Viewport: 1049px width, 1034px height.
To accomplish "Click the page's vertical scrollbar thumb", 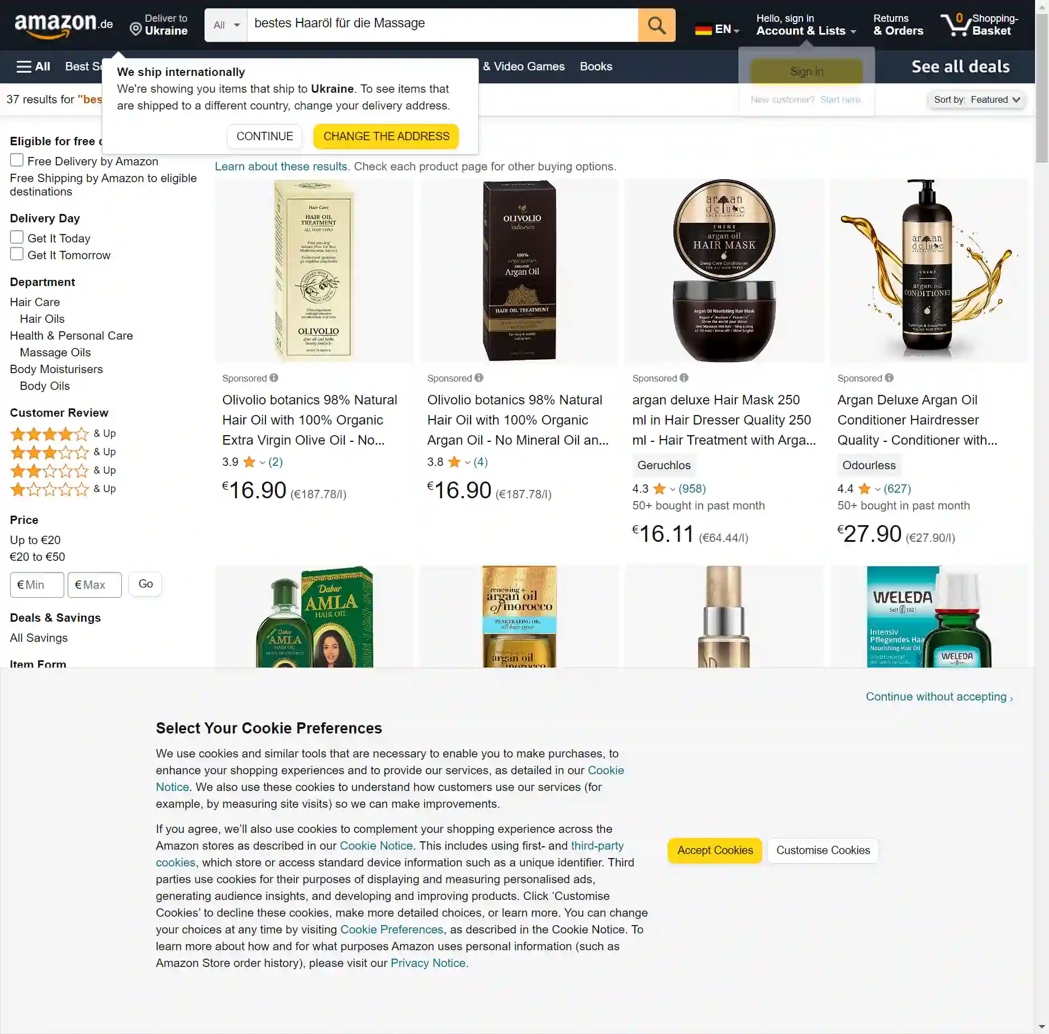I will (x=1041, y=89).
